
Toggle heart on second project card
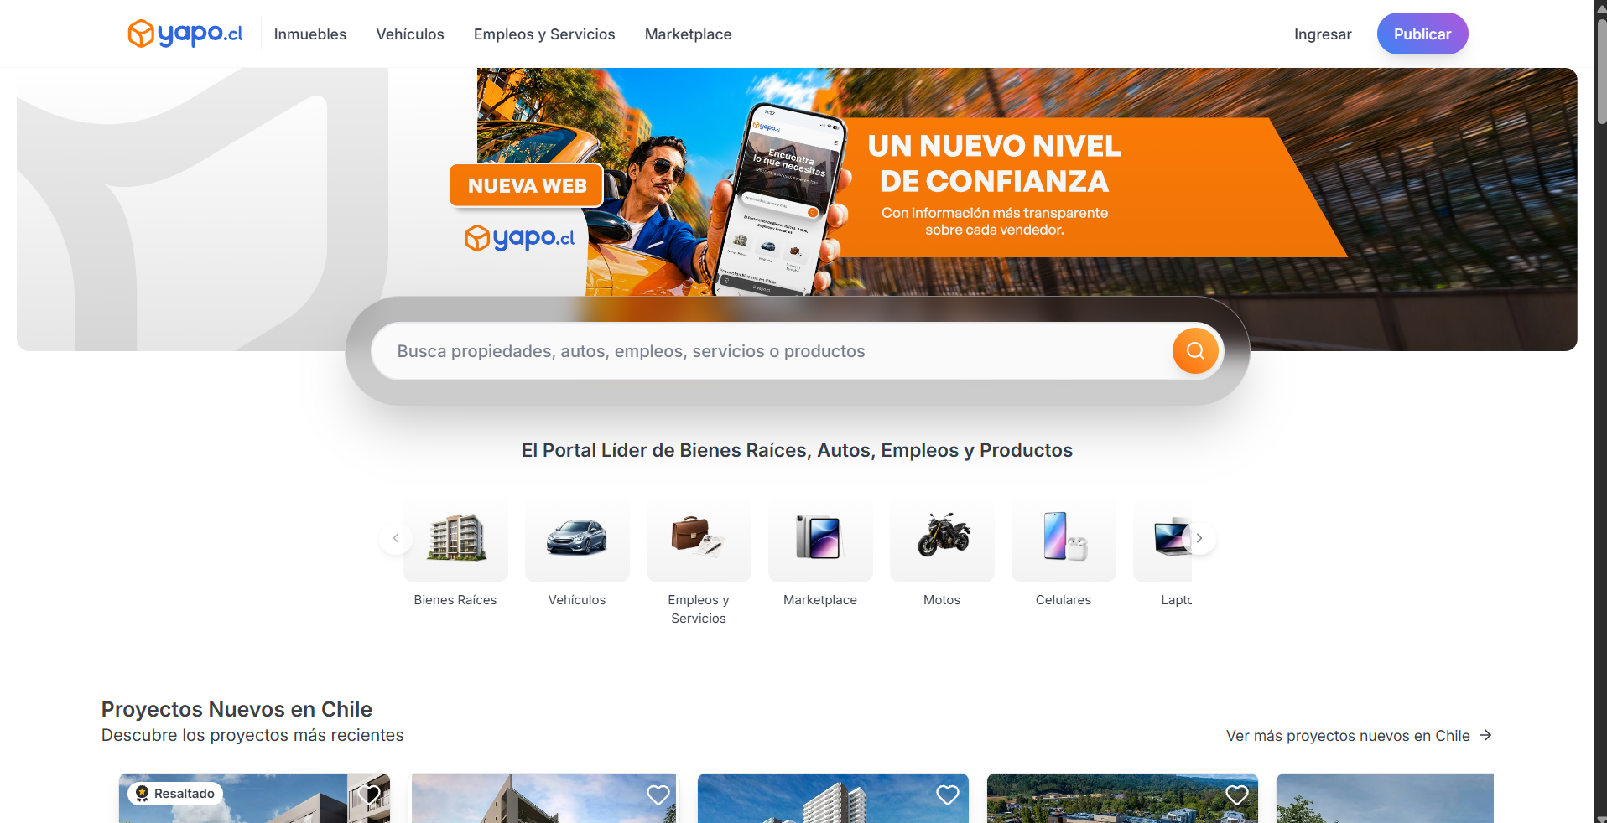[x=658, y=795]
